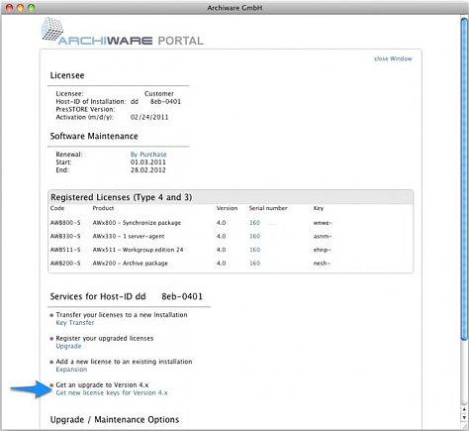Click the scrollbar down arrow
Screen dimensions: 469x431
click(464, 417)
